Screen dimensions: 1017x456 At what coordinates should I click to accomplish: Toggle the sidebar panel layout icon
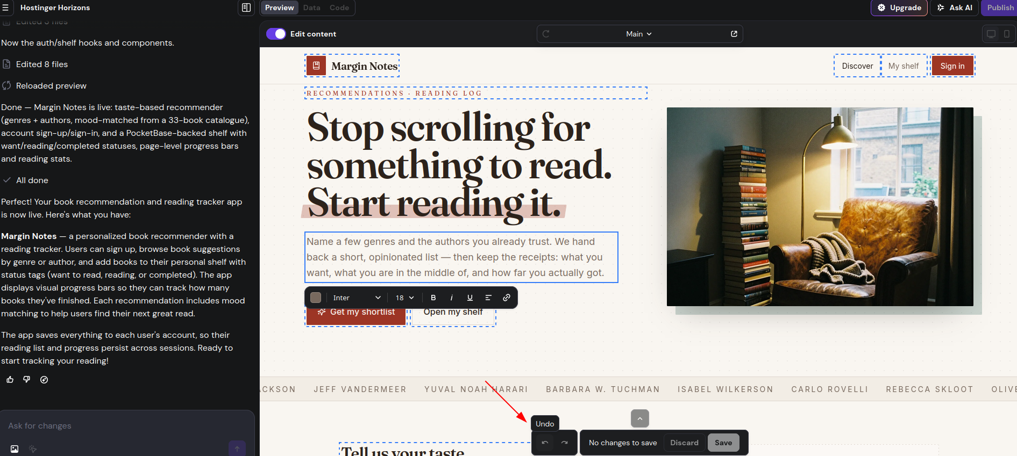tap(246, 8)
